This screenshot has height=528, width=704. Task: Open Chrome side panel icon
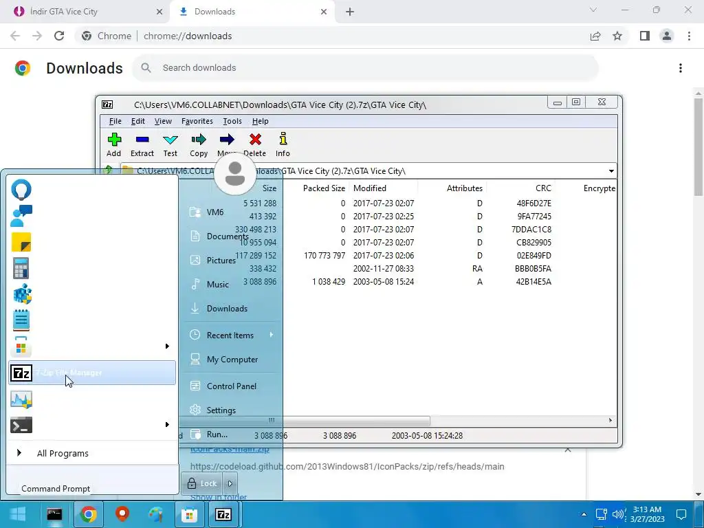(x=645, y=36)
